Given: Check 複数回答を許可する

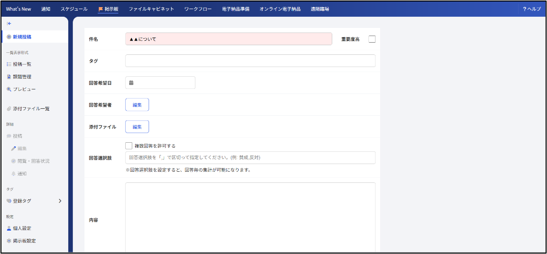Looking at the screenshot, I should (129, 146).
